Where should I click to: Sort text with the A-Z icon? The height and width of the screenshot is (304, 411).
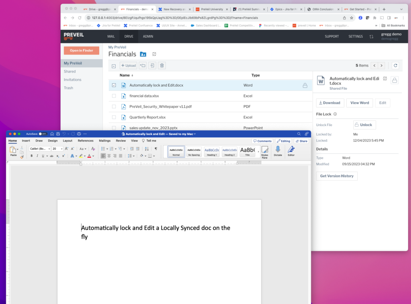click(147, 149)
